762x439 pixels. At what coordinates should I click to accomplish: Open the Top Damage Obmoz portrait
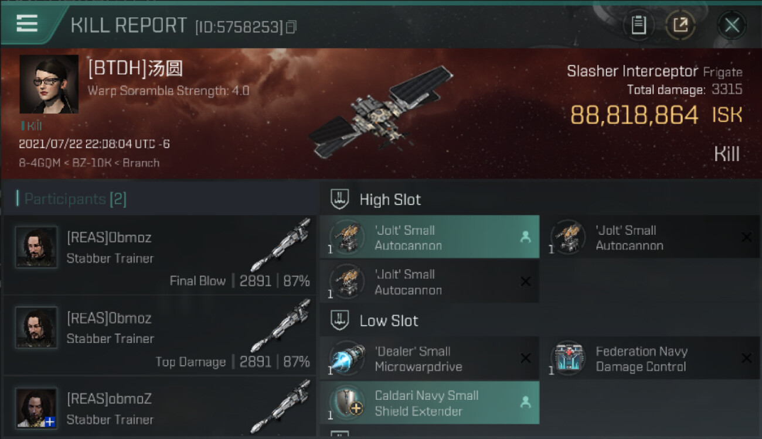click(36, 327)
